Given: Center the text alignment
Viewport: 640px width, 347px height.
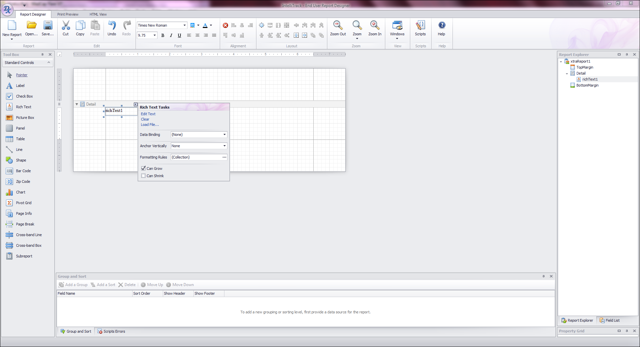Looking at the screenshot, I should pyautogui.click(x=197, y=35).
